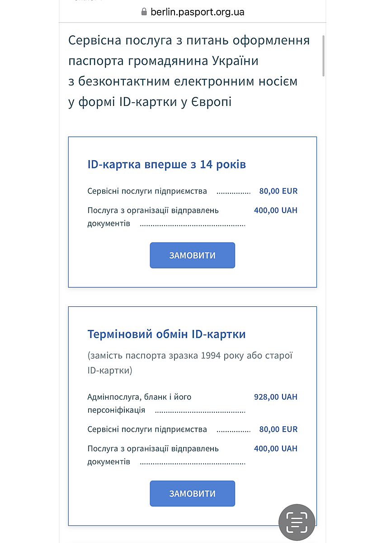Click "Адмінпослуга, бланк і його персоніфікація" text
Screen dimensions: 377x543
[x=139, y=403]
